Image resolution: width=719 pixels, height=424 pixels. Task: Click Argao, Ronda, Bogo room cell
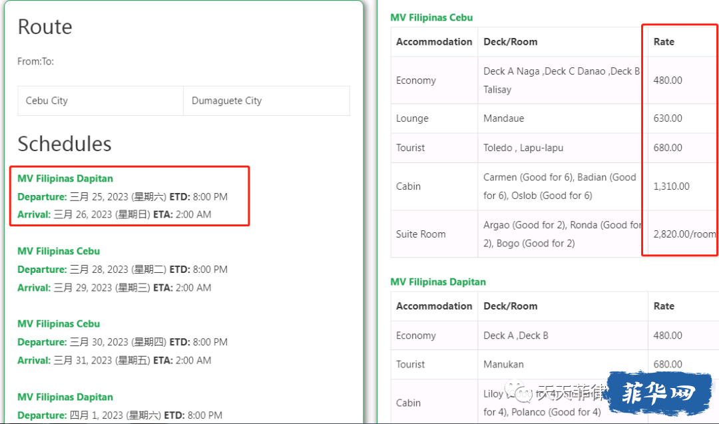coord(563,234)
